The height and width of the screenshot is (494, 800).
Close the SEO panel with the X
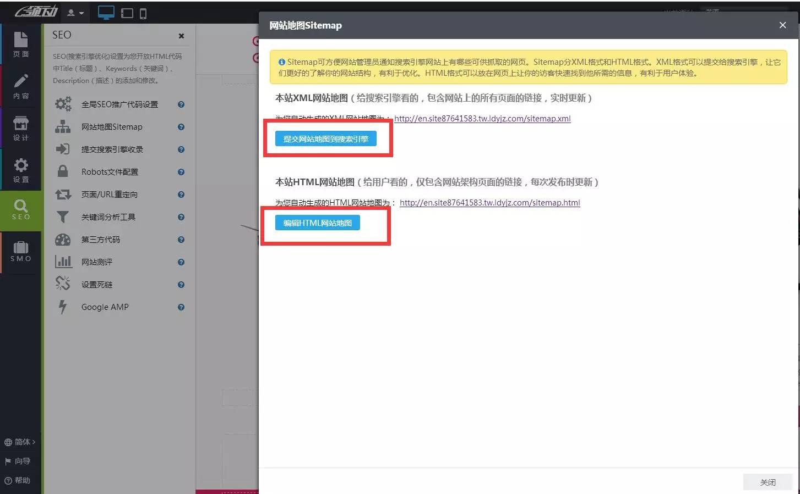coord(181,36)
